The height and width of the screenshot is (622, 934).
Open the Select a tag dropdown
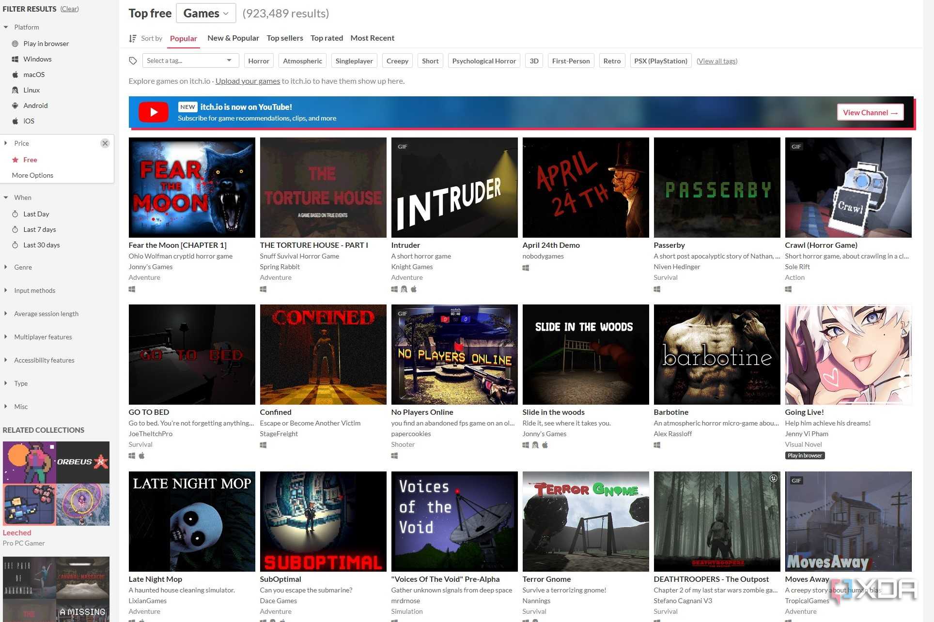pos(190,61)
